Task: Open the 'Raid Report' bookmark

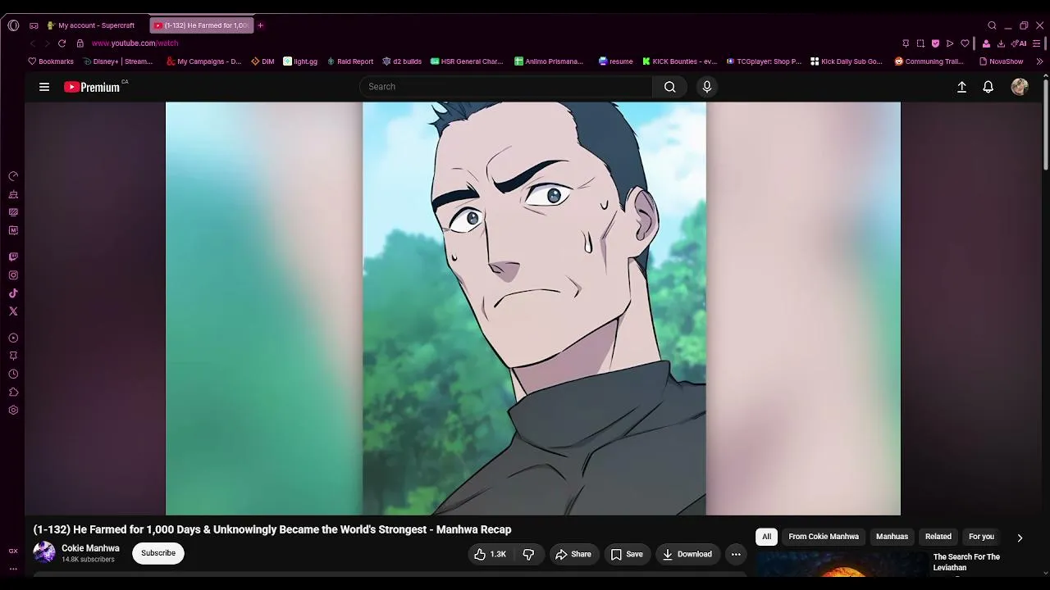Action: (350, 61)
